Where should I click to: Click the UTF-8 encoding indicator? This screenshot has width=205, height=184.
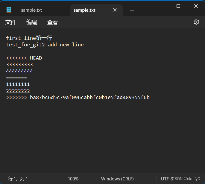[x=167, y=179]
